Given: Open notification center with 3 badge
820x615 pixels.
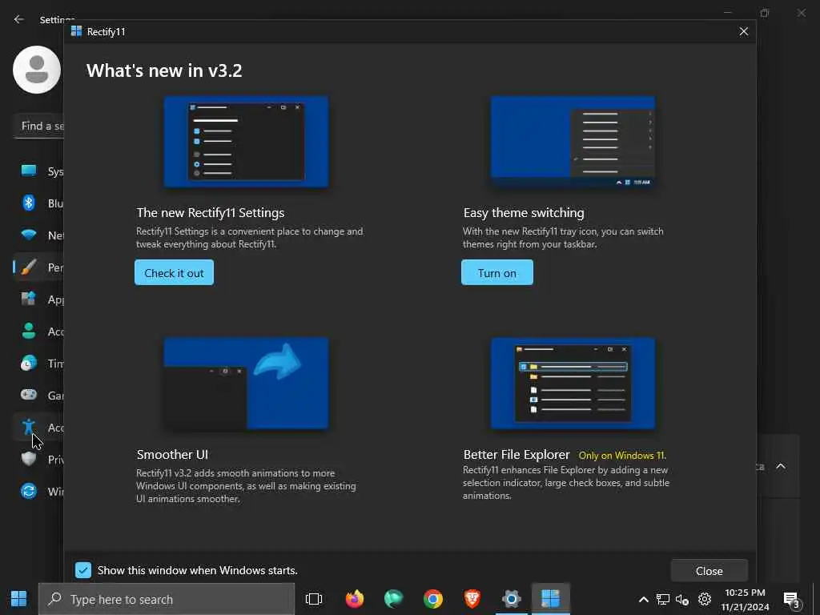Looking at the screenshot, I should pyautogui.click(x=792, y=600).
